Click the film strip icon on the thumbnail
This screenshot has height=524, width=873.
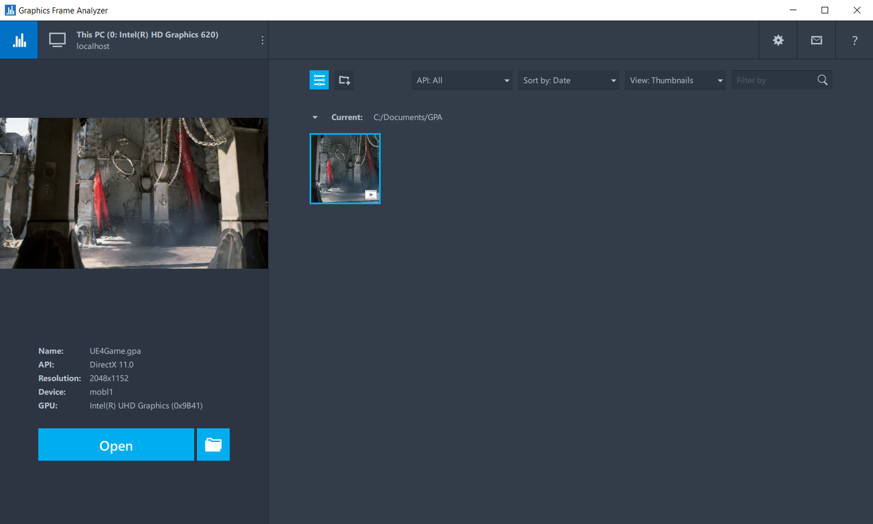(371, 195)
